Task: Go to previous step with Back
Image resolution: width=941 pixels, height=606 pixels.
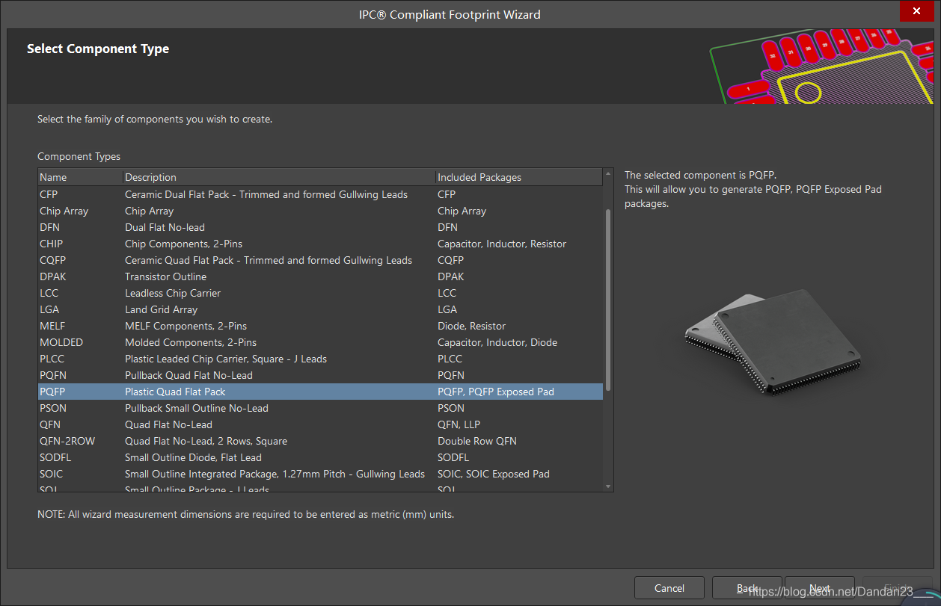Action: [747, 588]
